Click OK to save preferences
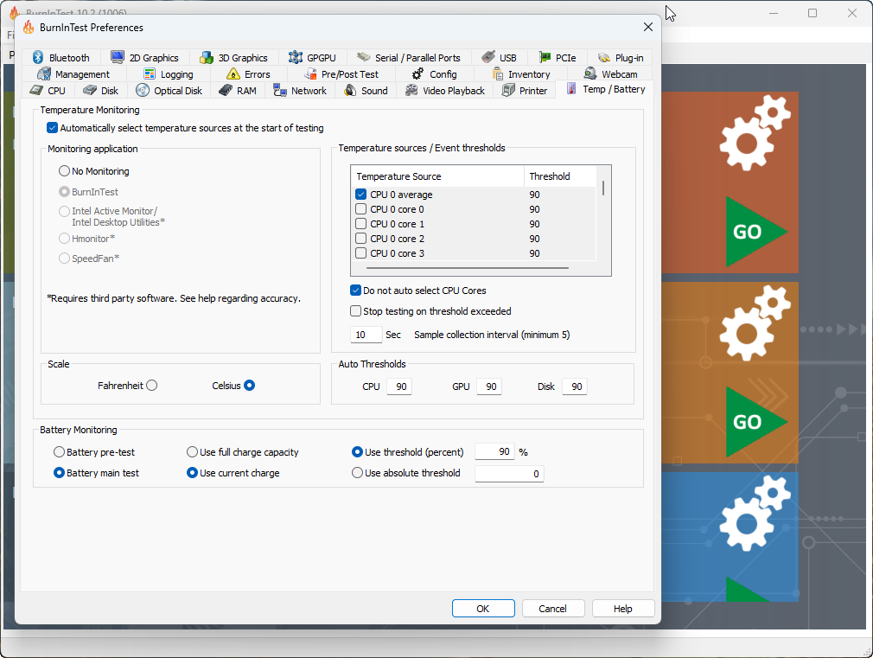Screen dimensions: 873x658 click(483, 609)
